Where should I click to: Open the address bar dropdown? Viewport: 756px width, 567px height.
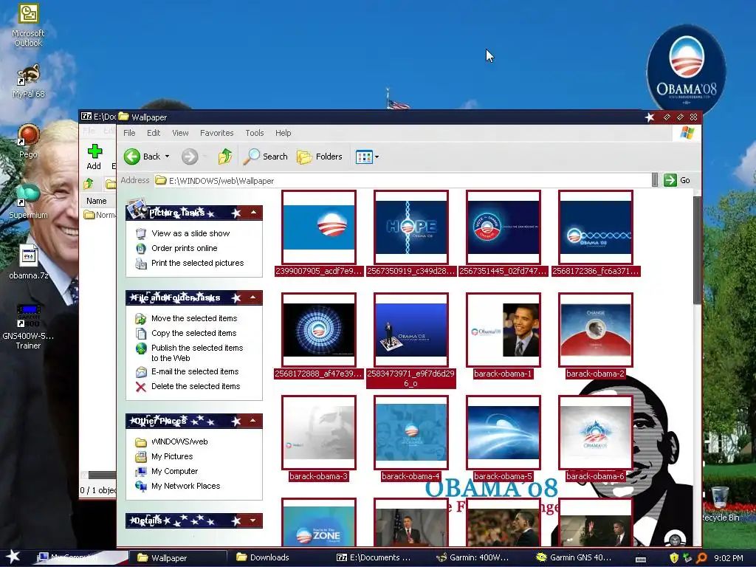coord(655,180)
